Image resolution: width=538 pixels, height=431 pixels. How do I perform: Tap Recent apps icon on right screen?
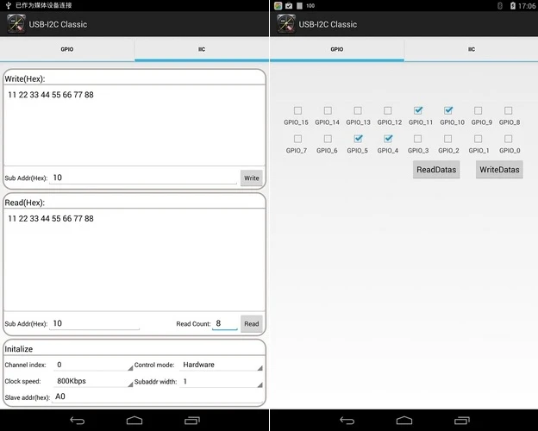pos(462,421)
